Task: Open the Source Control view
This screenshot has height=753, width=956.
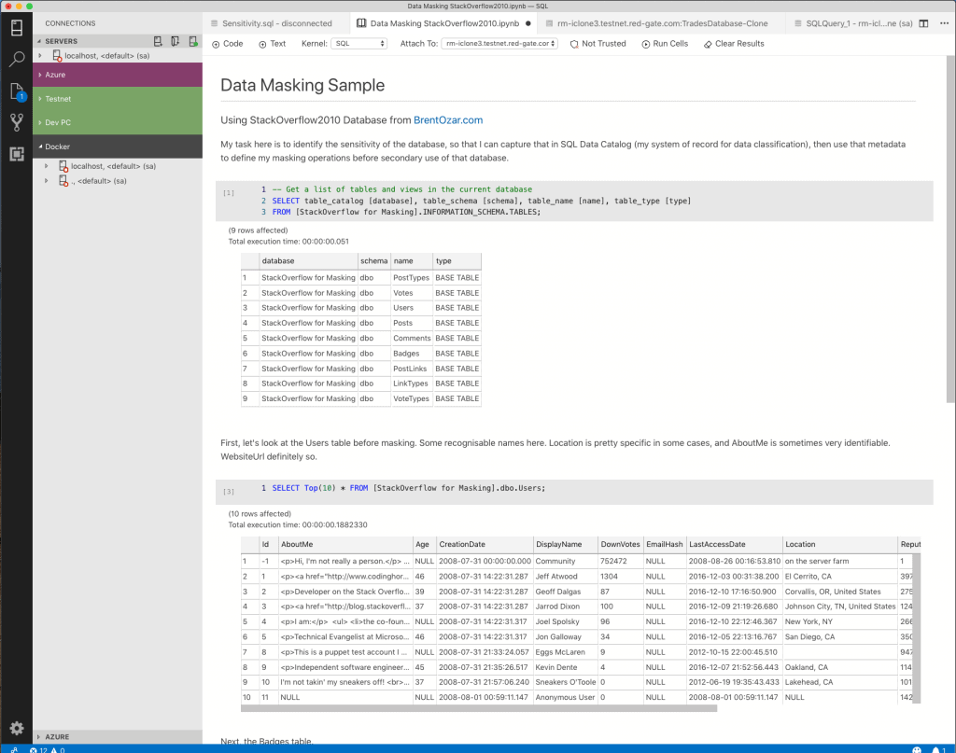Action: [x=17, y=122]
